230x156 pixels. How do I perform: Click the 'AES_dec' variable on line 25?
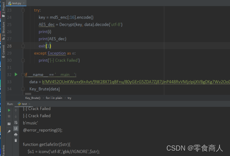(46, 24)
